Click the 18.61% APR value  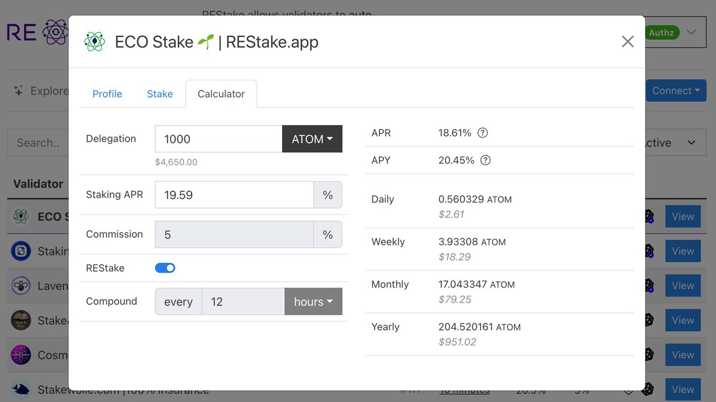point(455,133)
